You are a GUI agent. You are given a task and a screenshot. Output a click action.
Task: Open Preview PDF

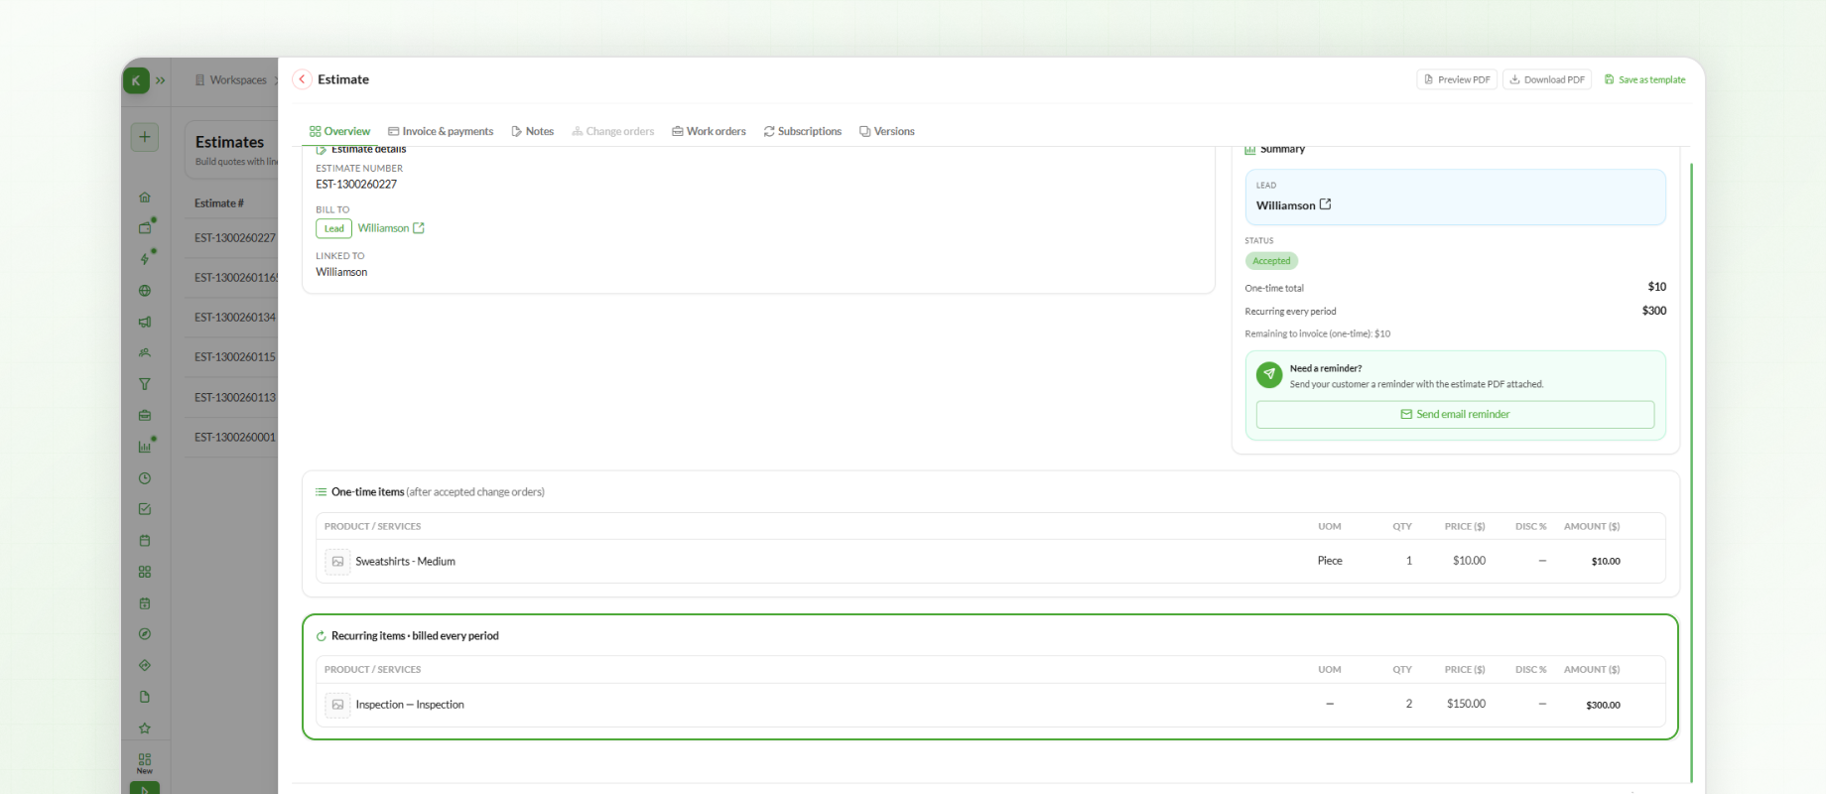point(1457,79)
